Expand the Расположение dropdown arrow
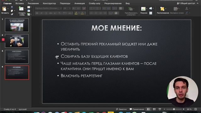Image resolution: width=201 pixels, height=113 pixels. pos(166,9)
